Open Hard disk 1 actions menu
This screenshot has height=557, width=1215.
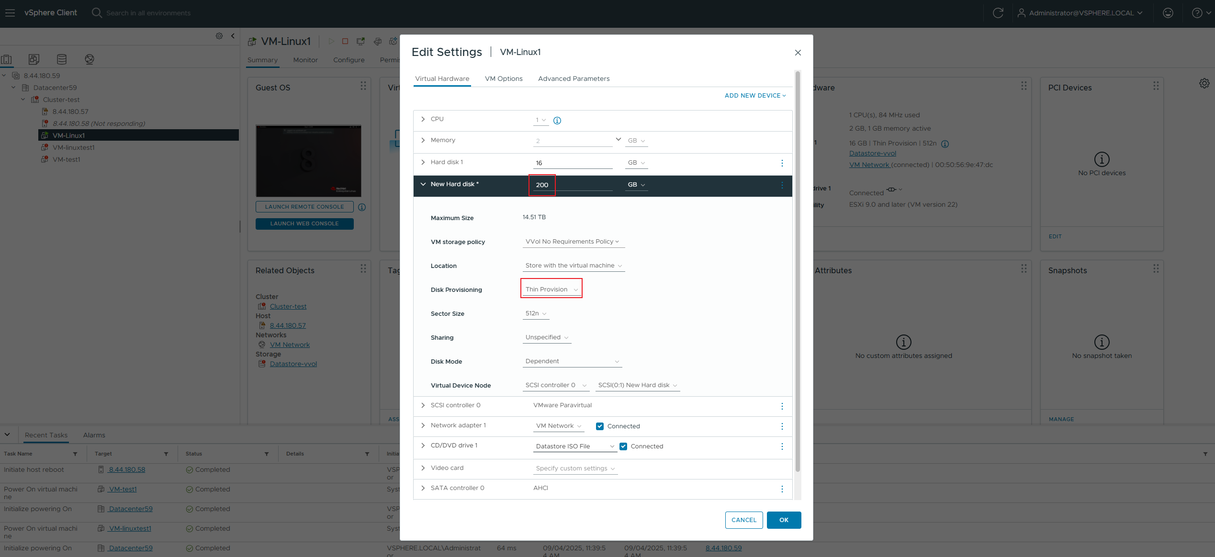point(782,163)
